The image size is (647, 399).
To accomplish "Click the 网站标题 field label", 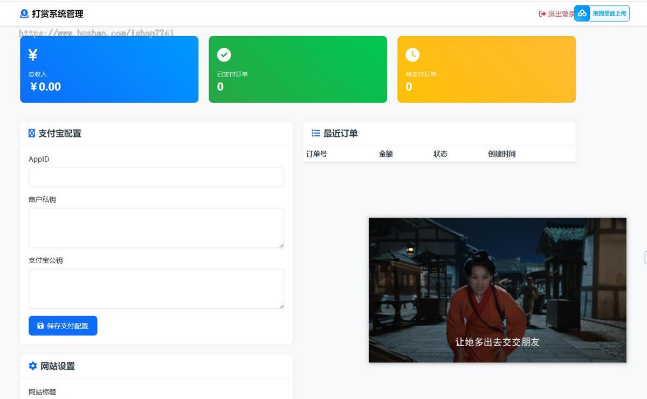I will click(42, 392).
